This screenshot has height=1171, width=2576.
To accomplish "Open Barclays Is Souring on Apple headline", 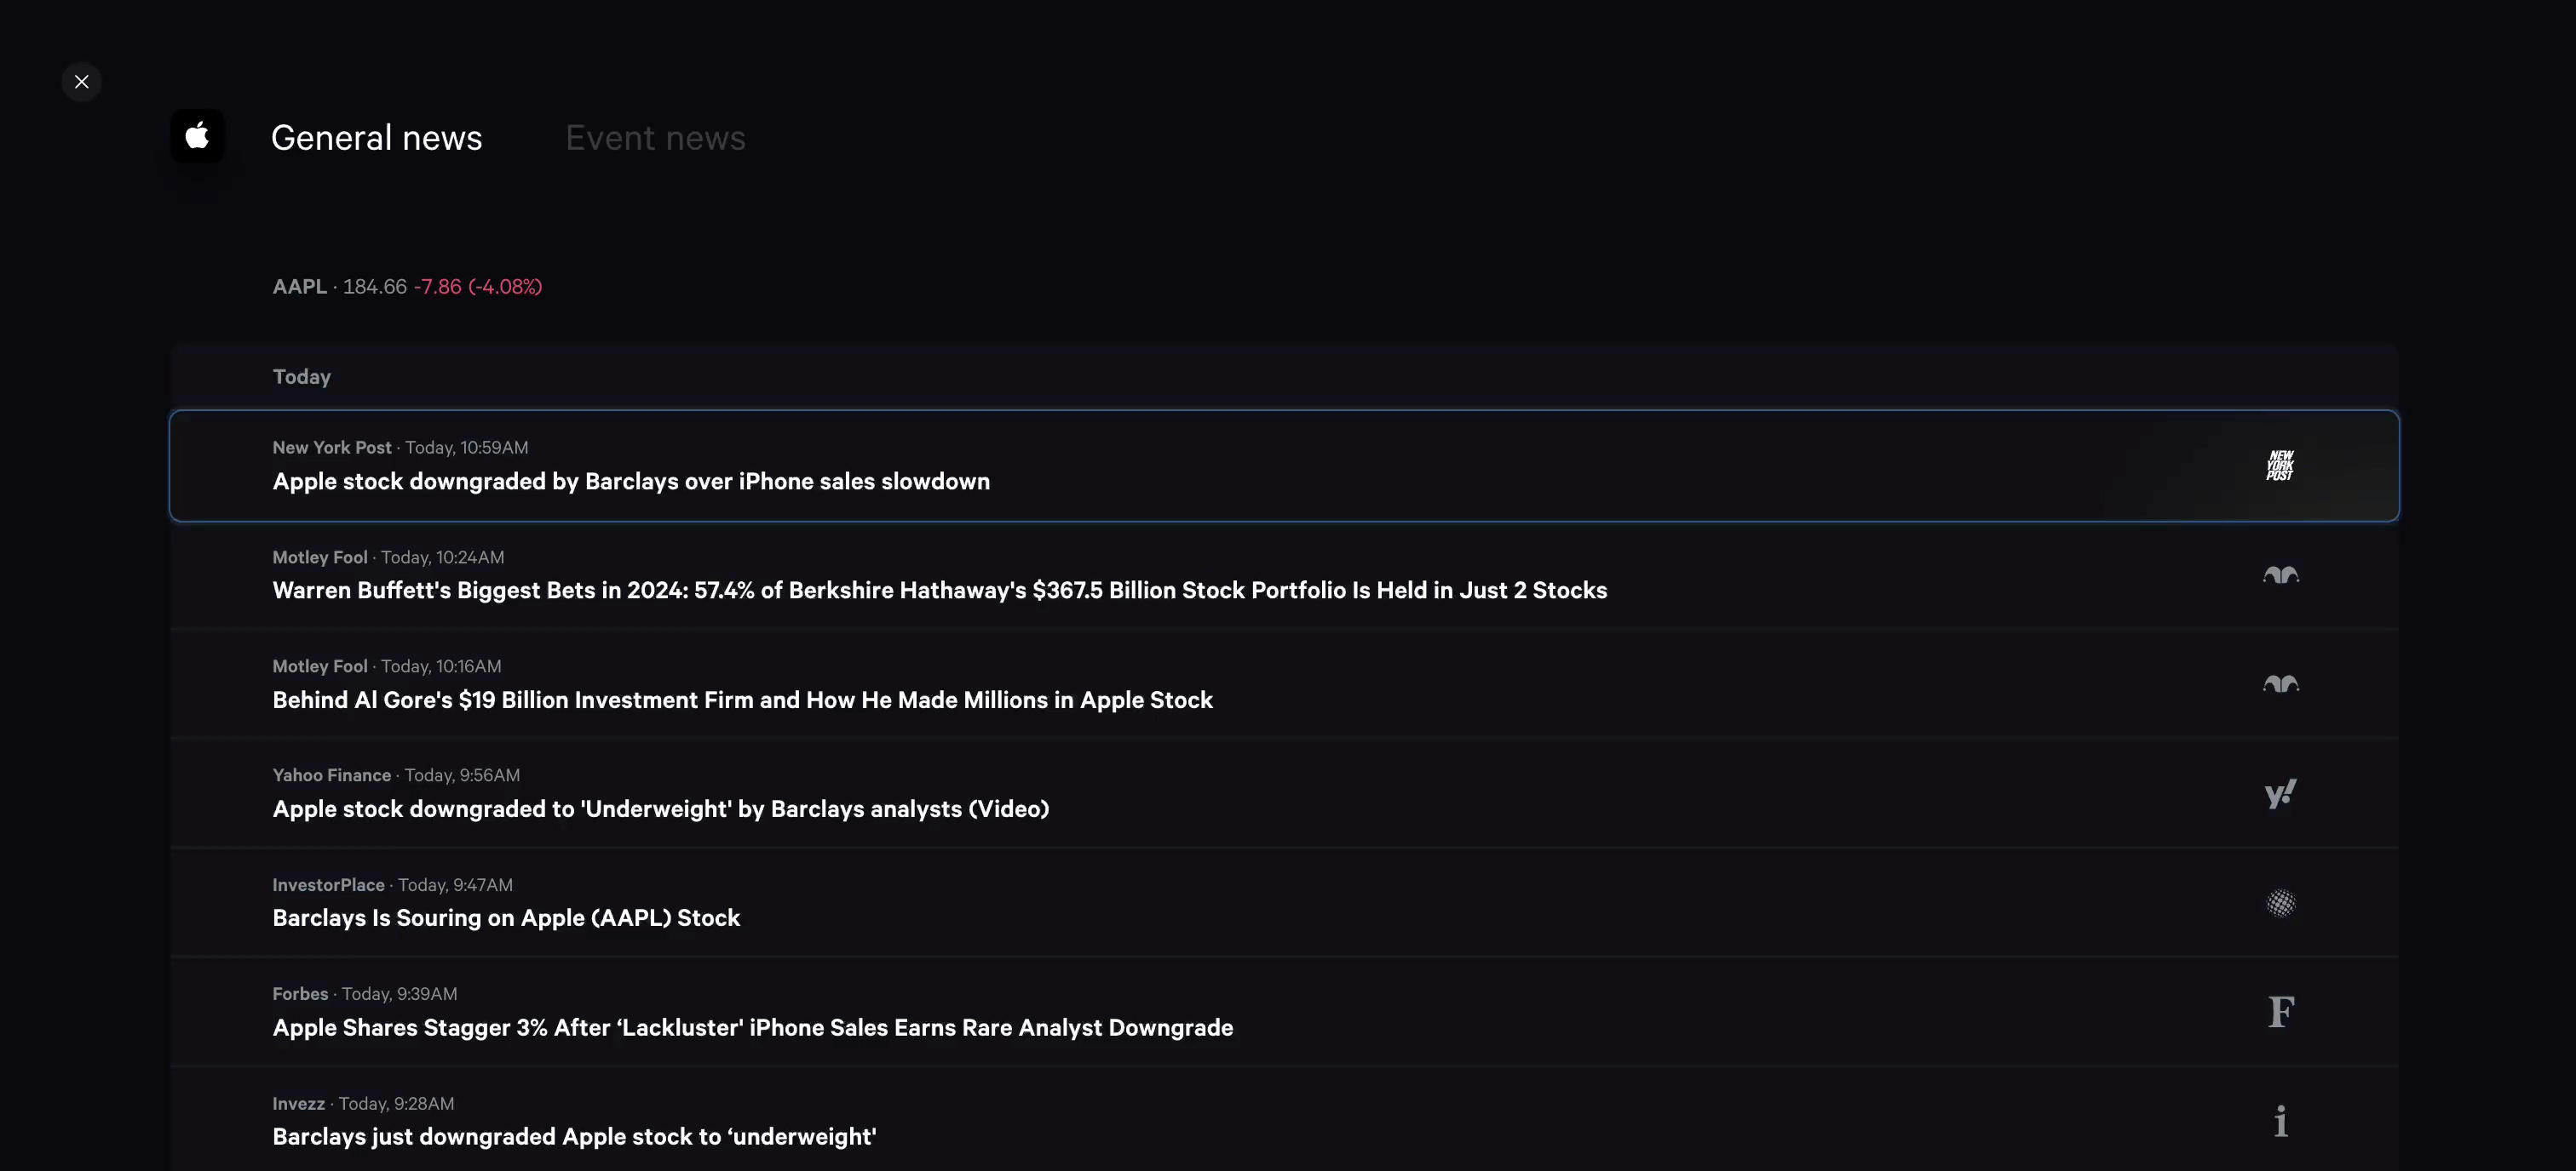I will (506, 918).
